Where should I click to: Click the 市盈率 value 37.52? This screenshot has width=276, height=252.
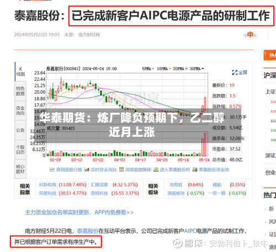click(x=235, y=149)
